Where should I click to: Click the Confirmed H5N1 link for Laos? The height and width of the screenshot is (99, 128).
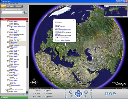click(15, 85)
